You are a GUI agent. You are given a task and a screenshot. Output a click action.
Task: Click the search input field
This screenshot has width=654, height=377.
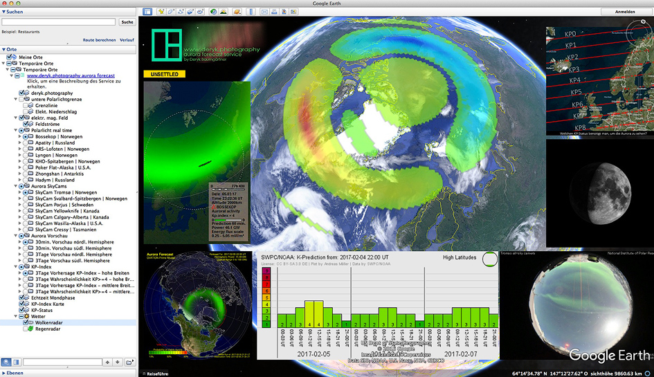tap(58, 21)
